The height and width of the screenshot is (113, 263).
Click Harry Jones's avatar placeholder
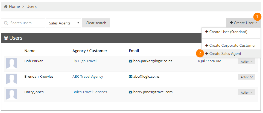pos(12,94)
